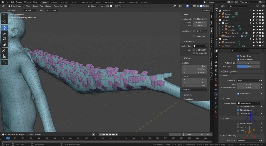Image resolution: width=266 pixels, height=146 pixels.
Task: Hide the RetopoFlow object with eye icon
Action: click(257, 36)
